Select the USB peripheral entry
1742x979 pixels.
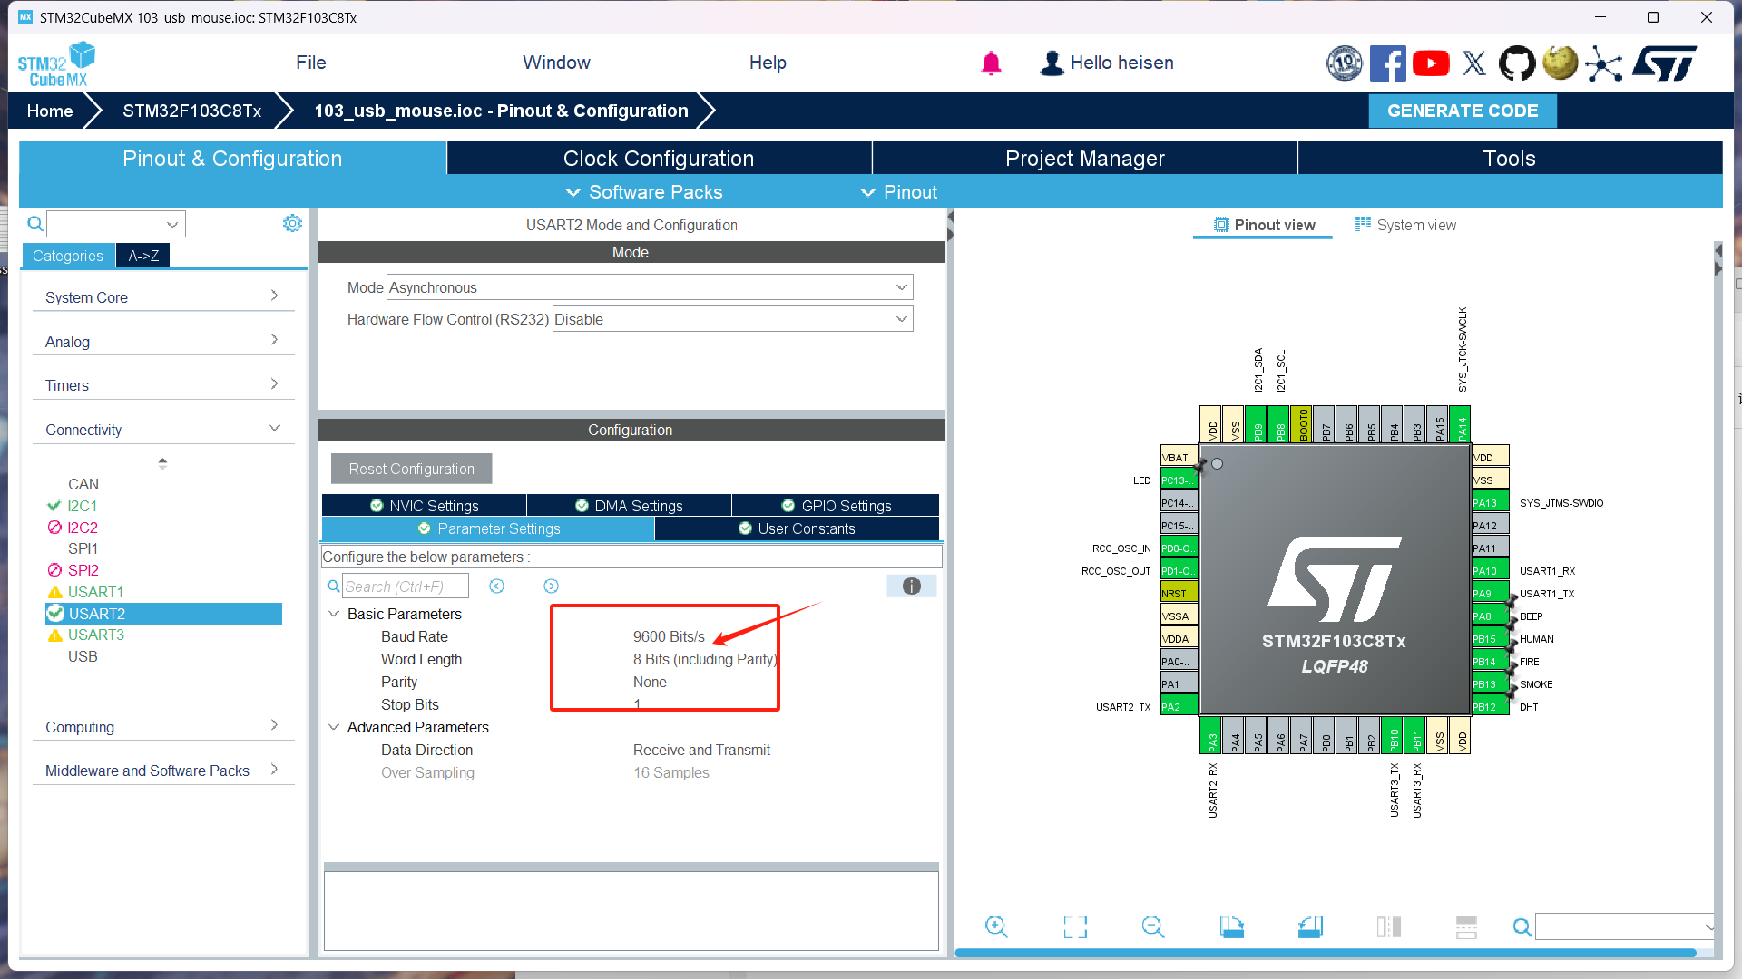click(x=83, y=656)
